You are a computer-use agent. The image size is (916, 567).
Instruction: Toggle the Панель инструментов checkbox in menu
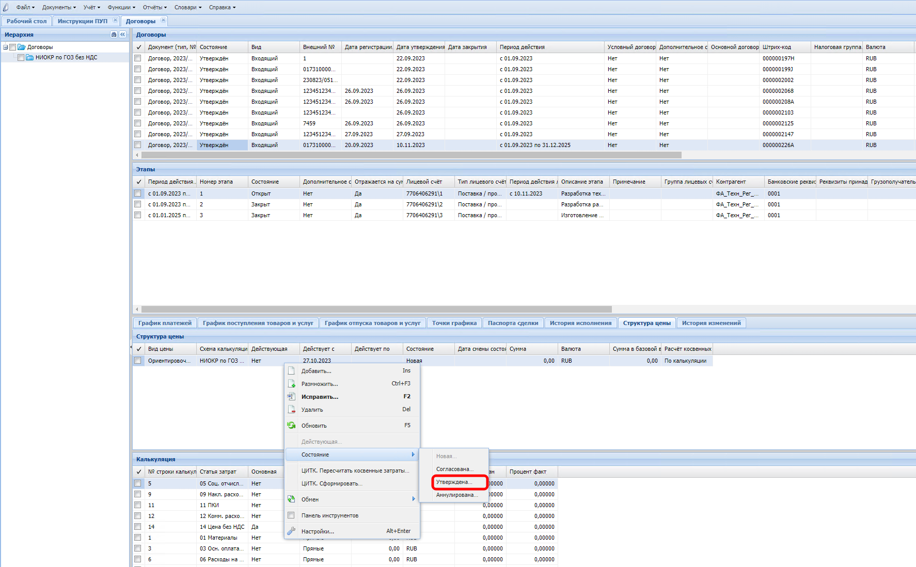coord(291,515)
